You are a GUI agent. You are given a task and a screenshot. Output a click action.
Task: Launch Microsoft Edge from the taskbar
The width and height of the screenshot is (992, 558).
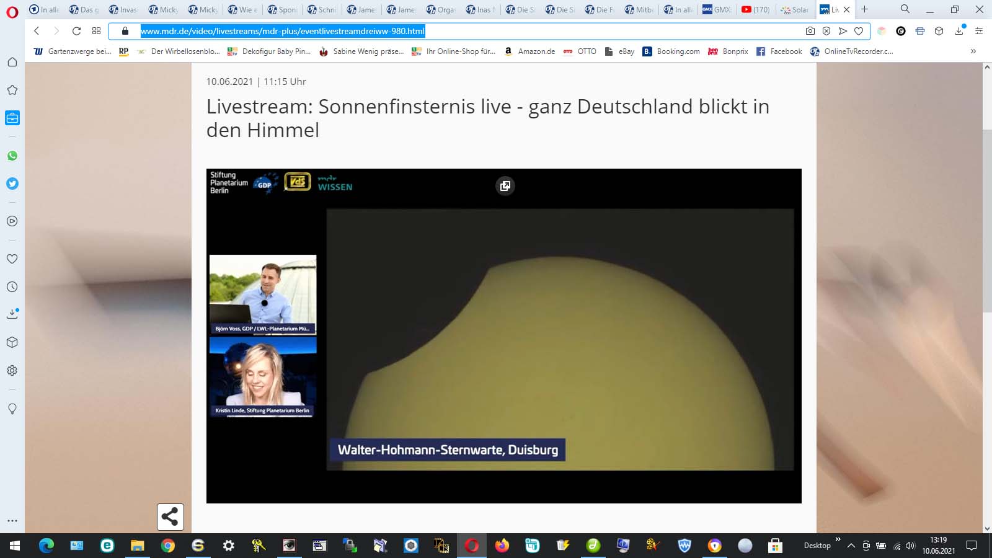[46, 546]
